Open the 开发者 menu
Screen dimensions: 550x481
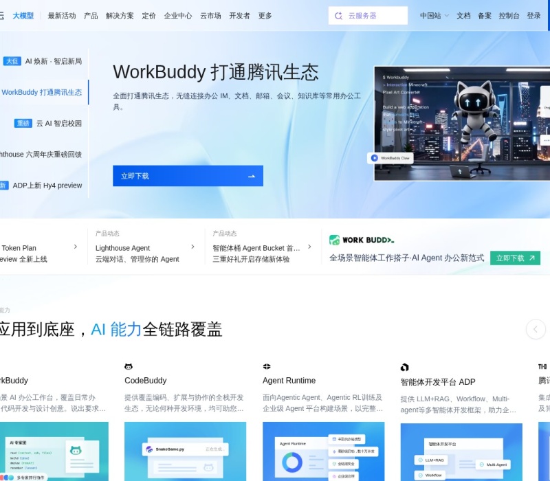click(x=239, y=16)
